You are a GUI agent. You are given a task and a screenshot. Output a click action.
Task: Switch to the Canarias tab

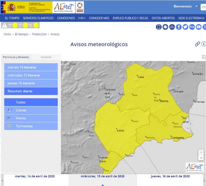tap(46, 57)
